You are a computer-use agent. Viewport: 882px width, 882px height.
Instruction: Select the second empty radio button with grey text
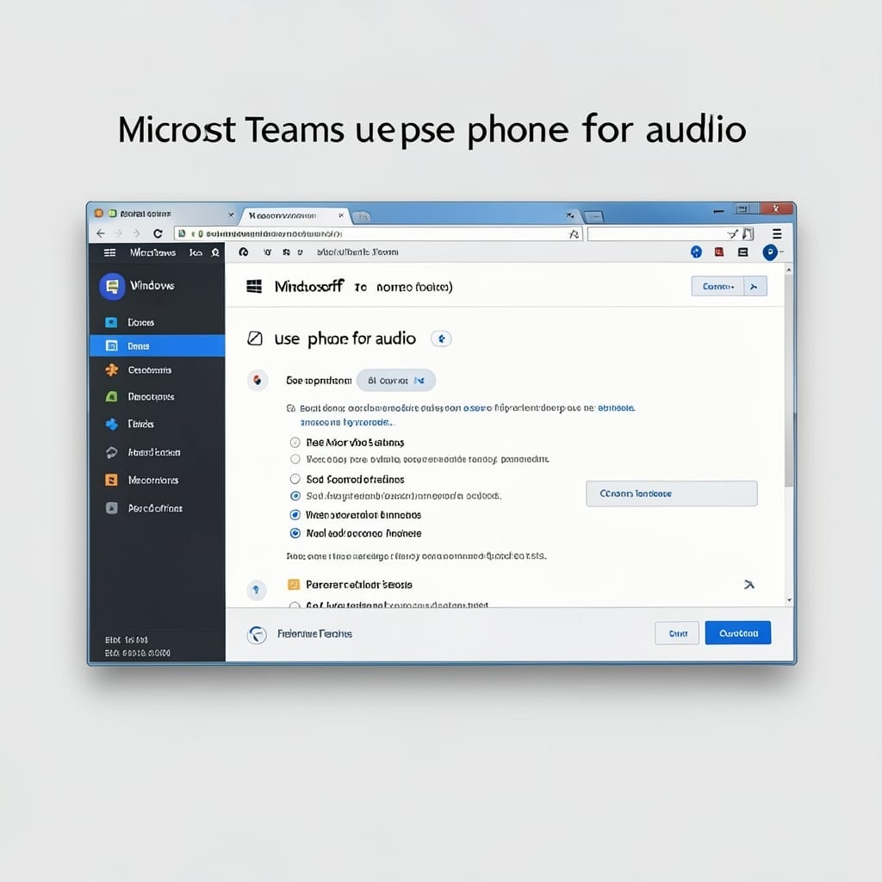(295, 459)
